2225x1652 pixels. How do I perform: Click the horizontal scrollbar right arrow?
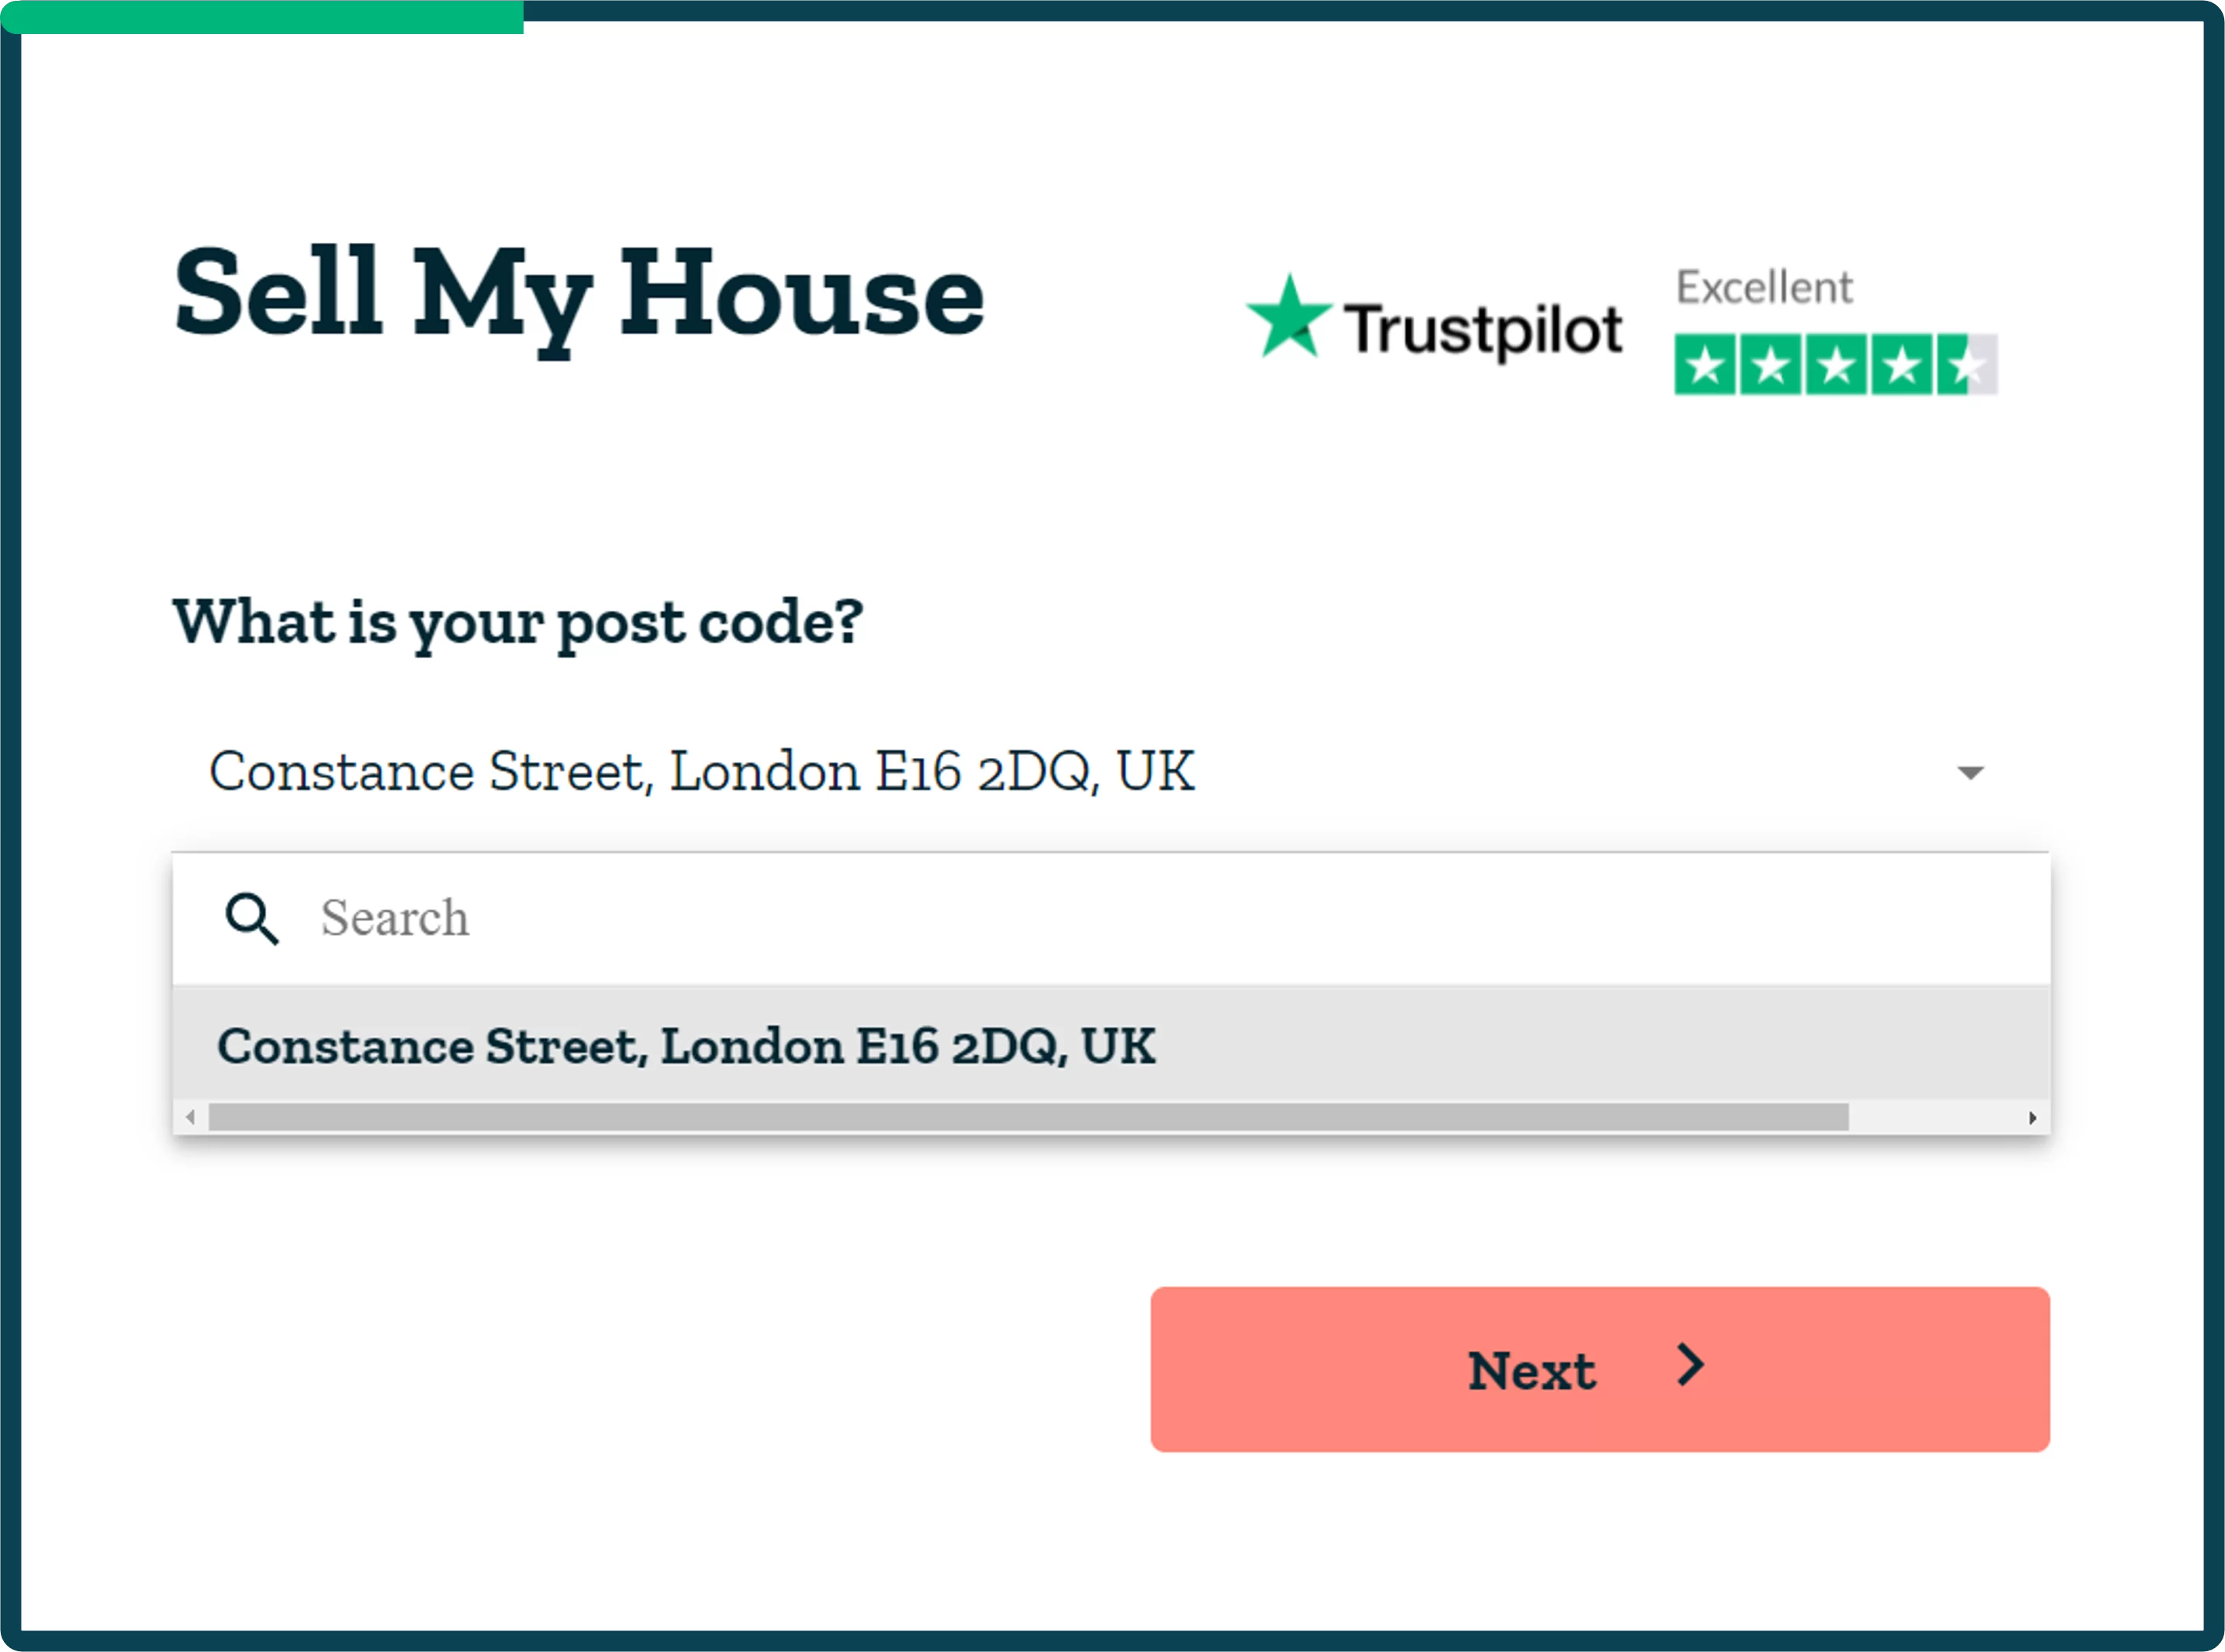2032,1117
